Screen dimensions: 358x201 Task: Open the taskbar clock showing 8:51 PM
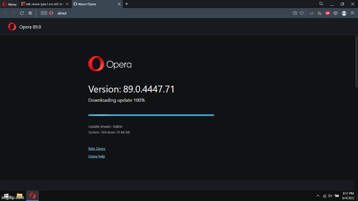click(x=348, y=196)
